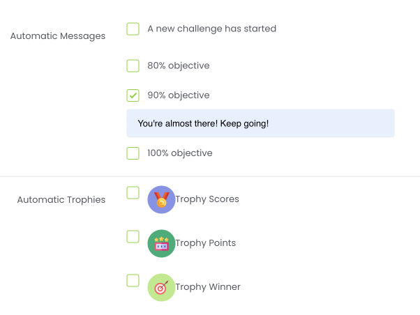Click the 100% objective label text

180,153
